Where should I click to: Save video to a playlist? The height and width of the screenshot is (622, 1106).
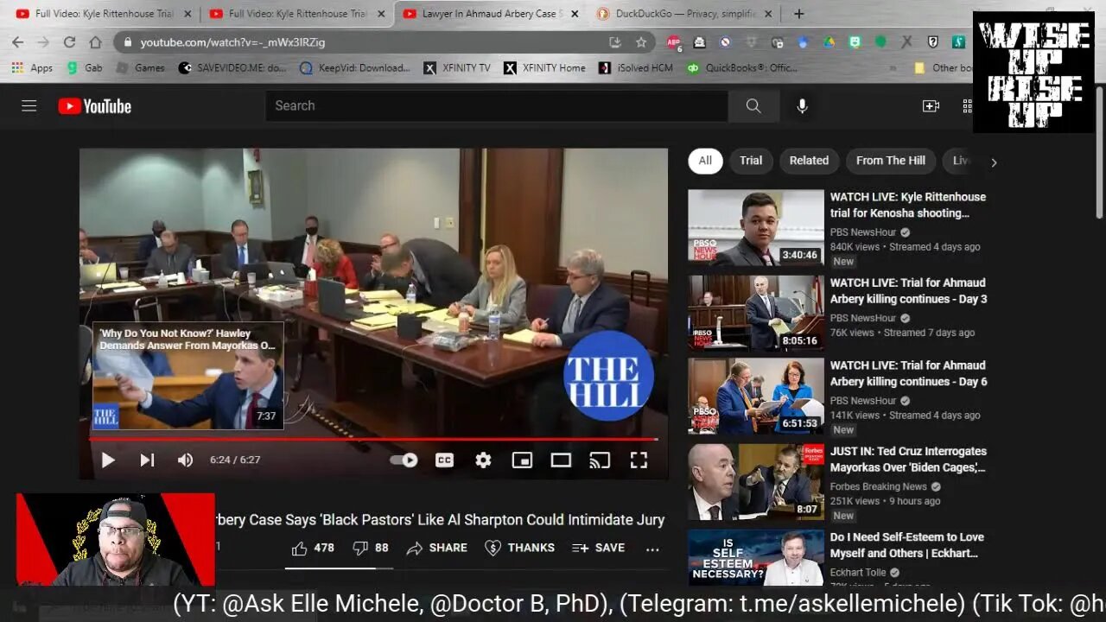598,548
